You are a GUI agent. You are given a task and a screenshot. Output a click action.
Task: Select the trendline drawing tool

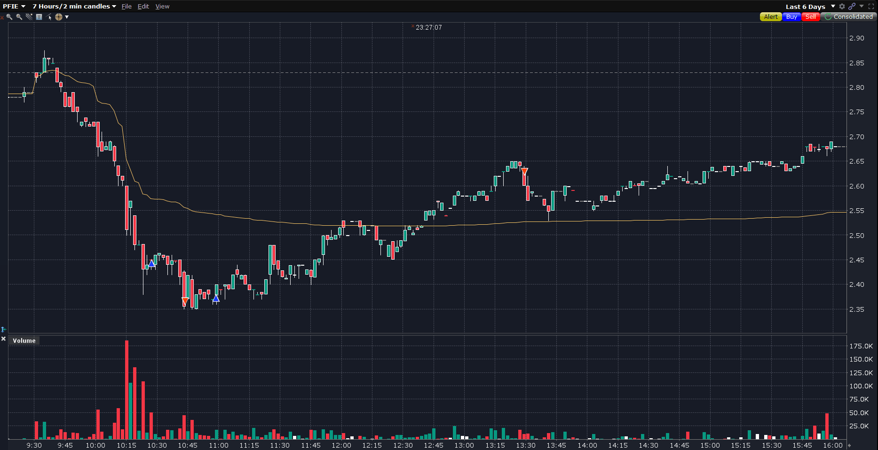[x=29, y=17]
